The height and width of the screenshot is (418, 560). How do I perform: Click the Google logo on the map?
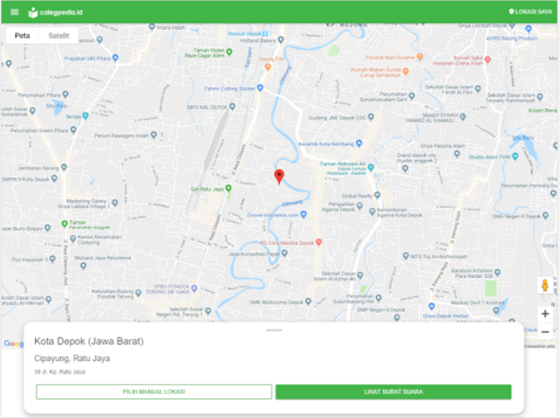click(14, 344)
